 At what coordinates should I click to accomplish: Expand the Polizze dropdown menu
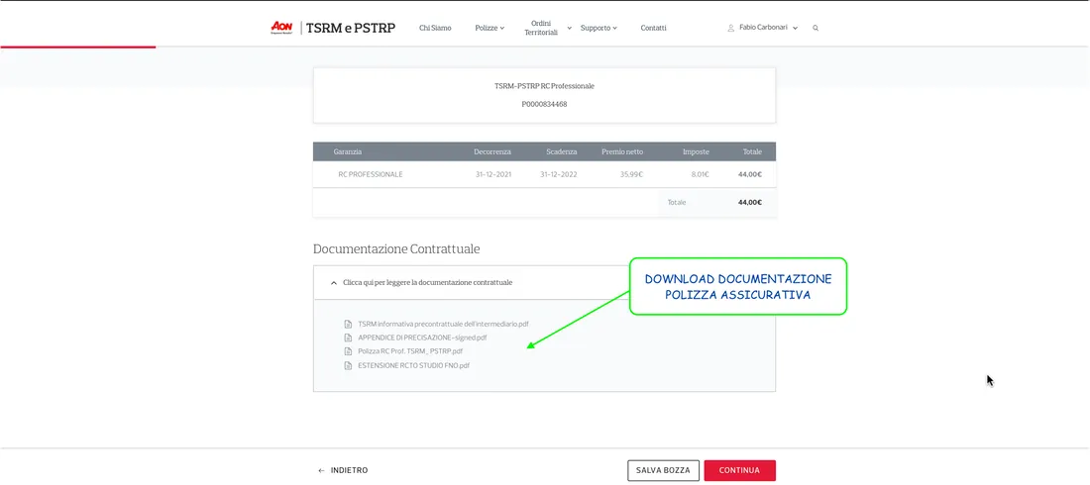tap(490, 28)
